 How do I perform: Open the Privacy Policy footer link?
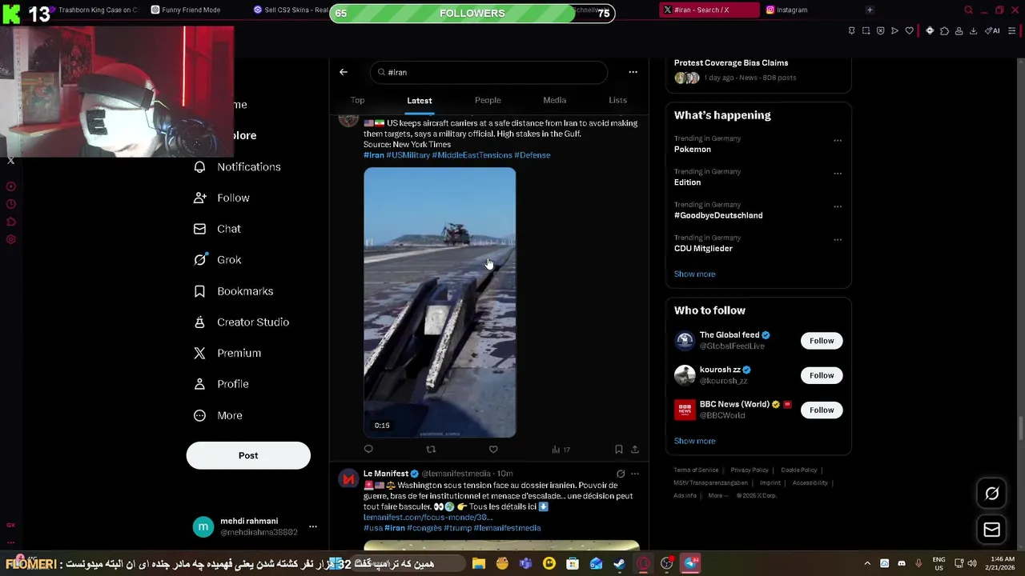(749, 470)
